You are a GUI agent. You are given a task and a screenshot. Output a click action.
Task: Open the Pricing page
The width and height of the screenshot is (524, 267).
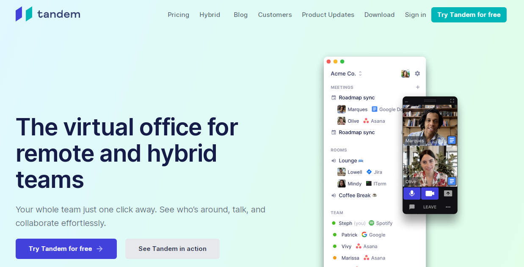pyautogui.click(x=178, y=15)
